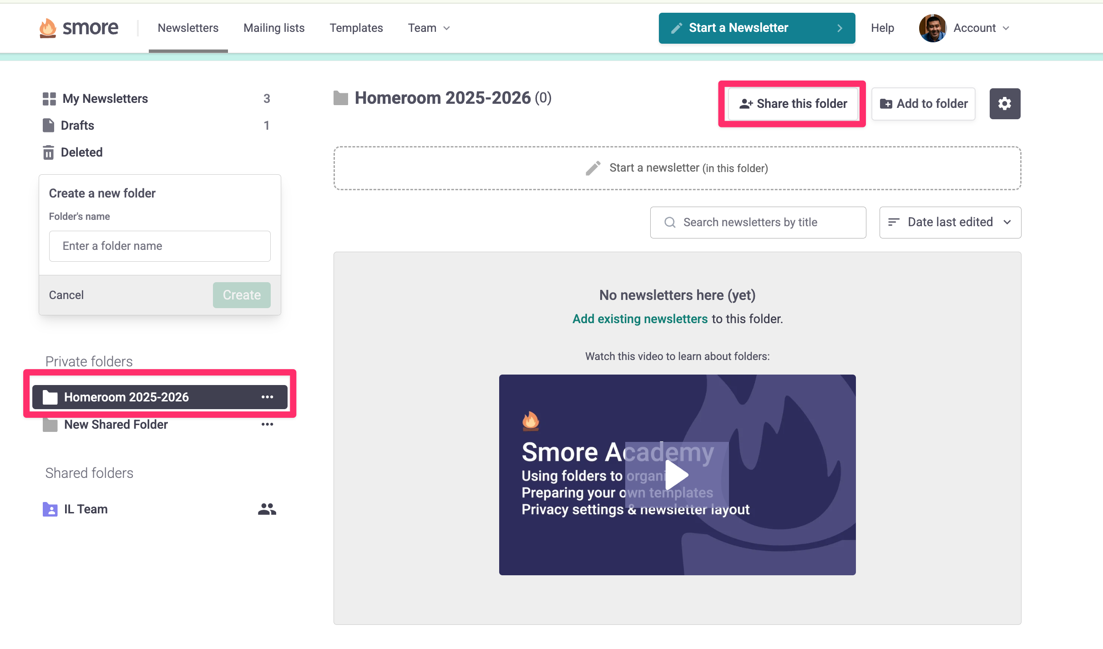Click the account profile avatar
This screenshot has height=649, width=1103.
point(932,28)
